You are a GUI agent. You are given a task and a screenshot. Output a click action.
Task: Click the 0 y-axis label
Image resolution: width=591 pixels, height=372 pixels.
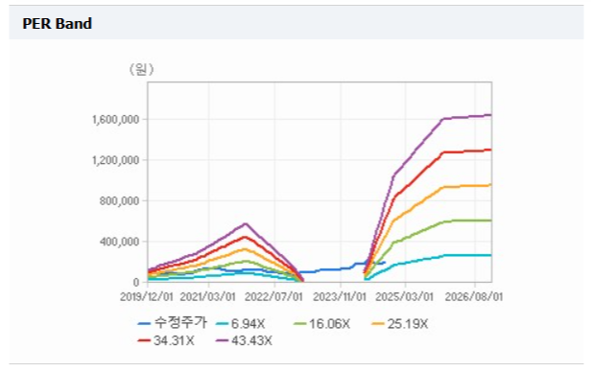[x=136, y=283]
